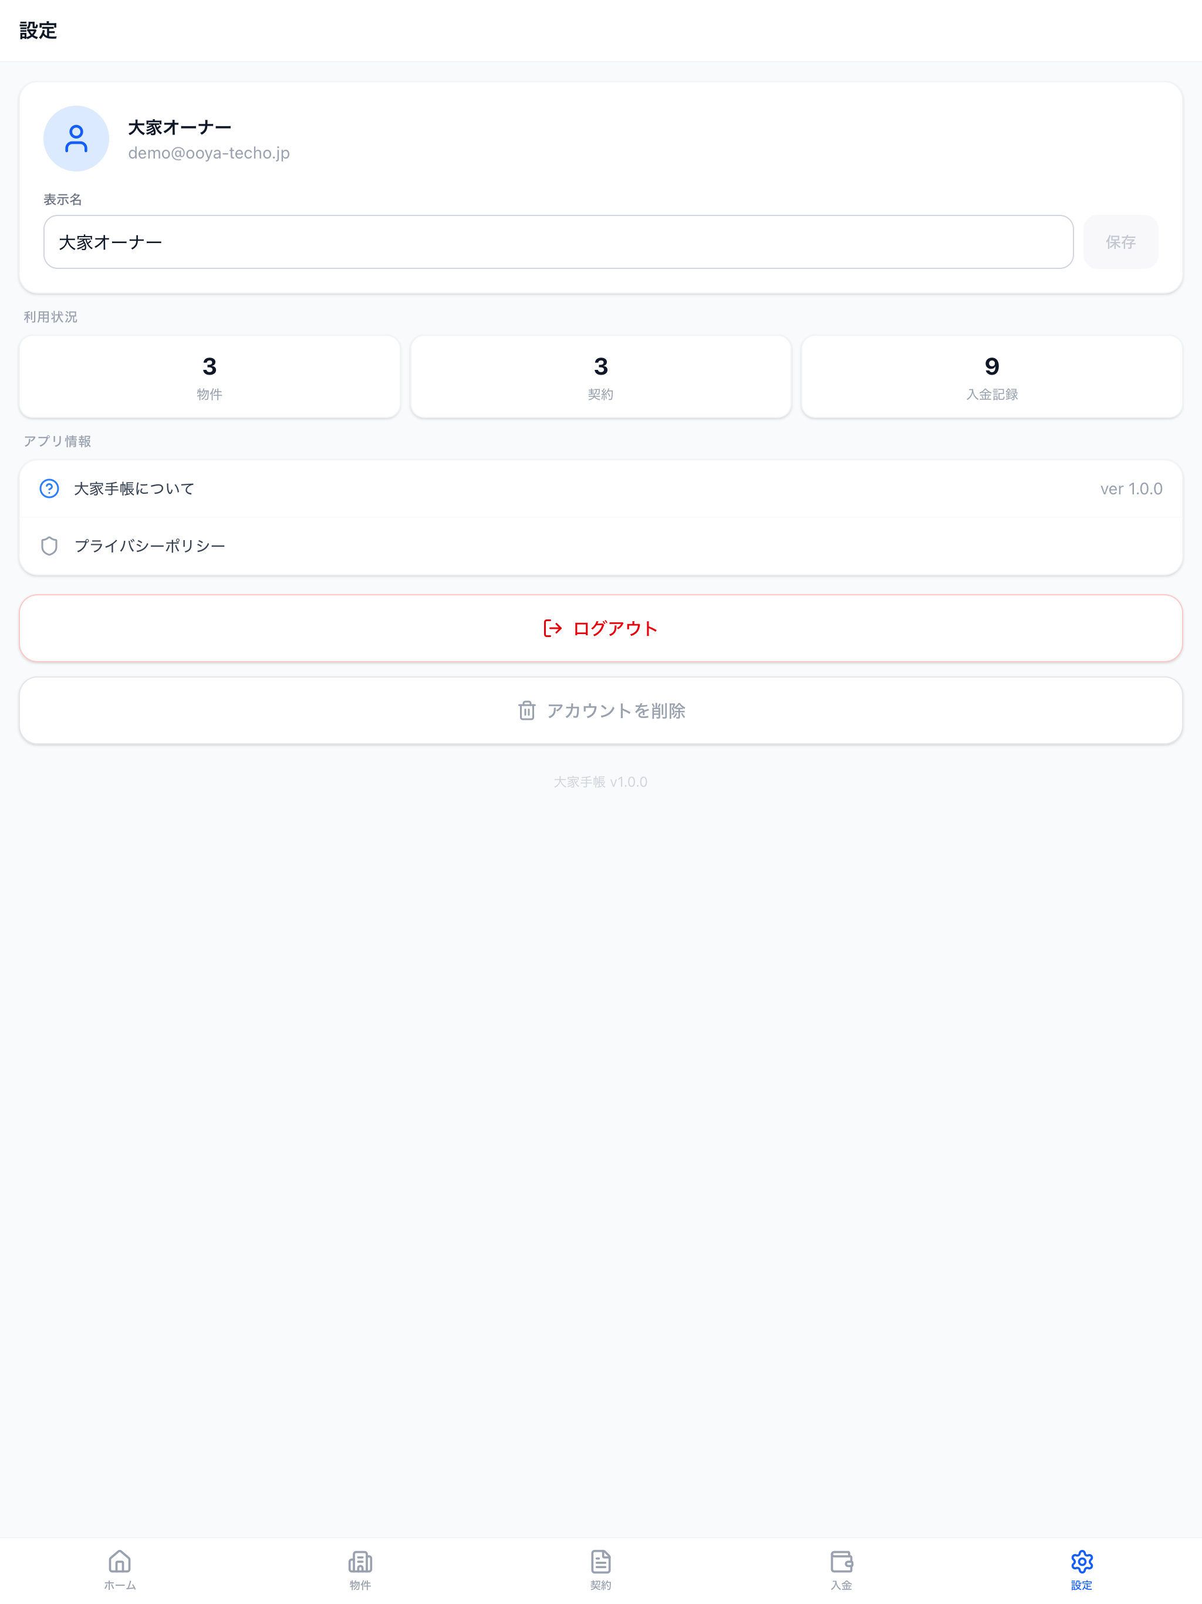1202x1604 pixels.
Task: Click アカウントを削除 button
Action: (x=601, y=710)
